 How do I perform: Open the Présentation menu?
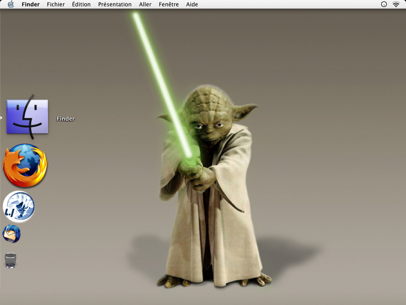115,5
